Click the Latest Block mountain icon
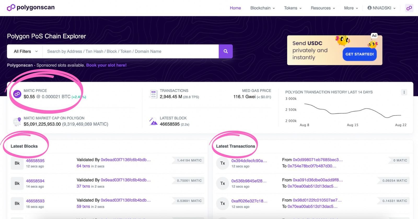 click(x=153, y=121)
